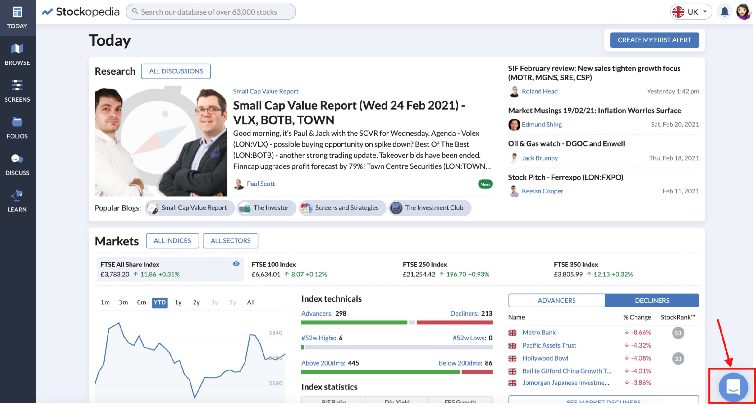756x409 pixels.
Task: Select the 3m chart range
Action: [123, 302]
